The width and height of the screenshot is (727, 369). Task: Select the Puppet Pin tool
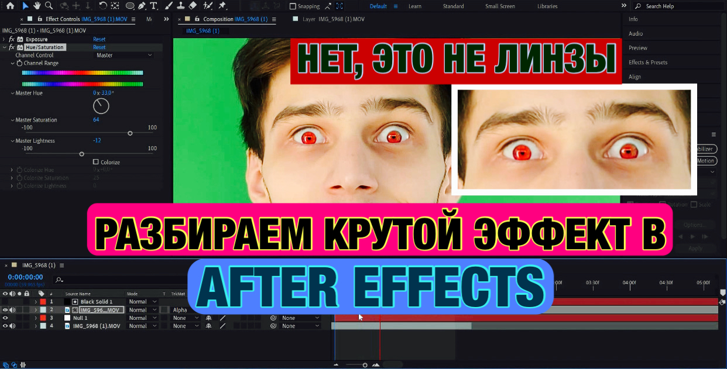pos(222,6)
